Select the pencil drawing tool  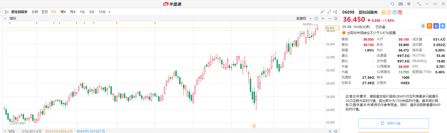tap(322, 12)
